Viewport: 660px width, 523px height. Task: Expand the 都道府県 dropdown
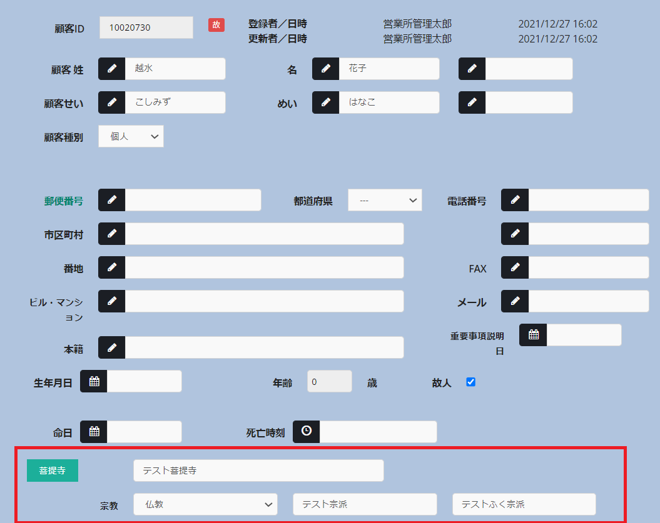pos(385,201)
